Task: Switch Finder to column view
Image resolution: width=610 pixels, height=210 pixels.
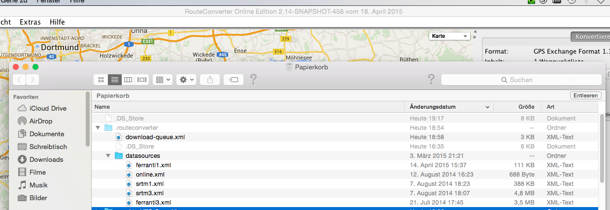Action: click(128, 79)
